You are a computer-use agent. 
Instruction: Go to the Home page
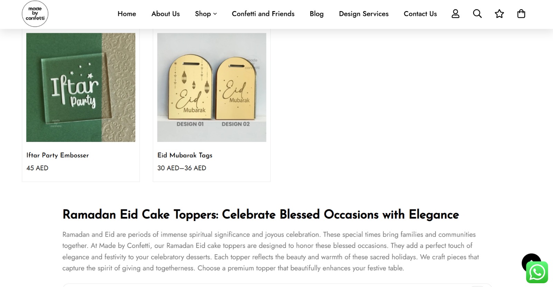(127, 14)
